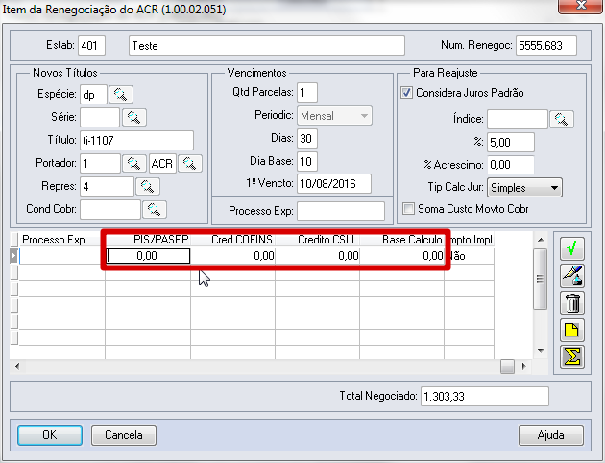This screenshot has width=605, height=463.
Task: Click the ACR field beside Portador
Action: [163, 164]
